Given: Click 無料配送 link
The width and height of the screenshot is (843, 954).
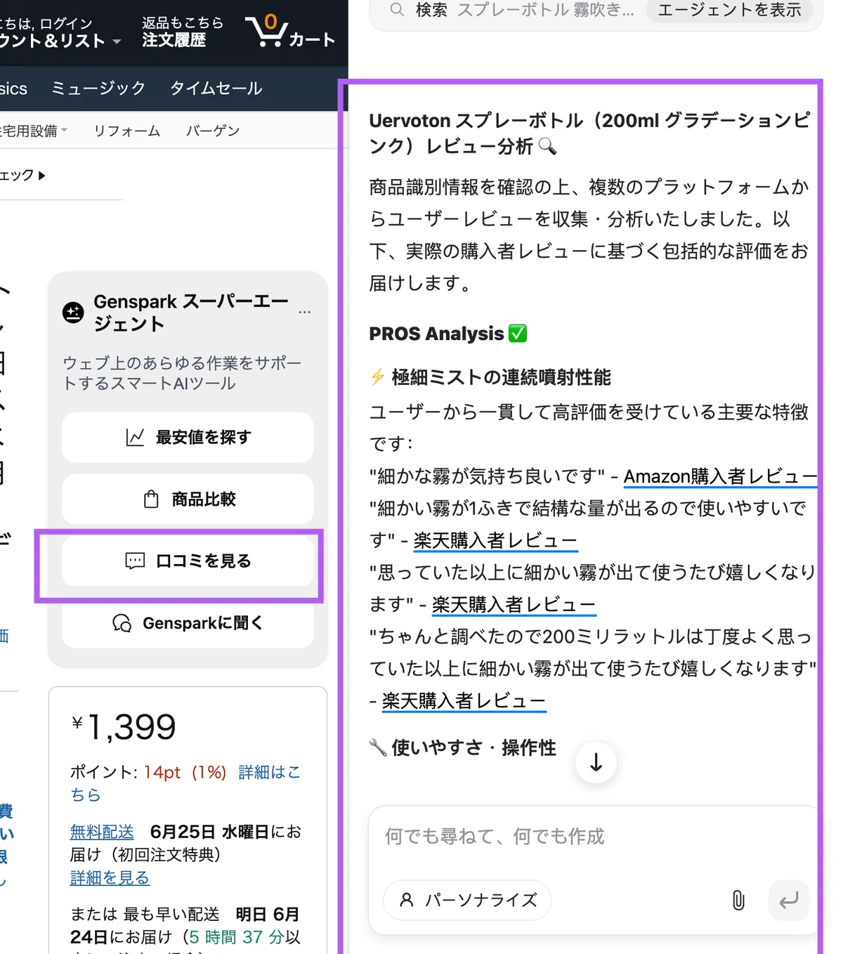Looking at the screenshot, I should (102, 832).
